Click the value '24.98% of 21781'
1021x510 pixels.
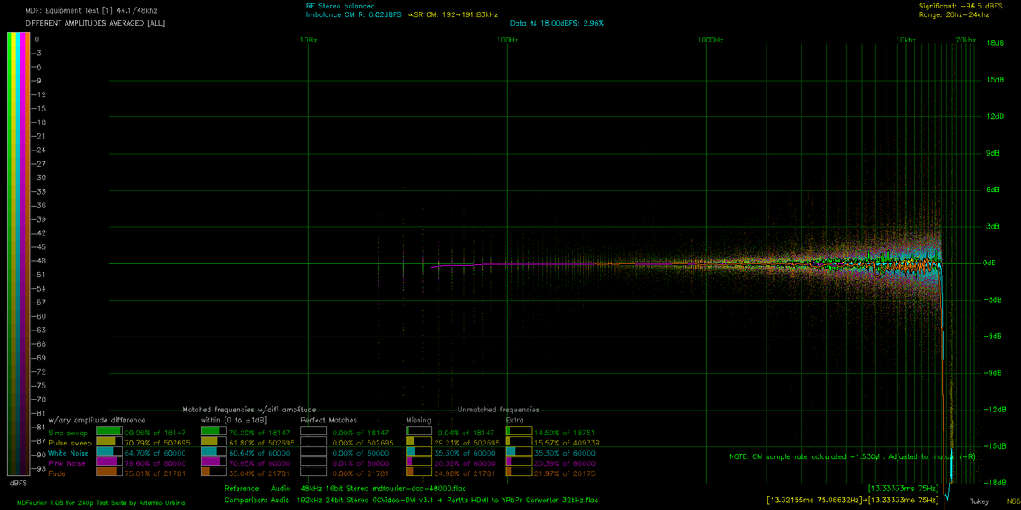465,473
